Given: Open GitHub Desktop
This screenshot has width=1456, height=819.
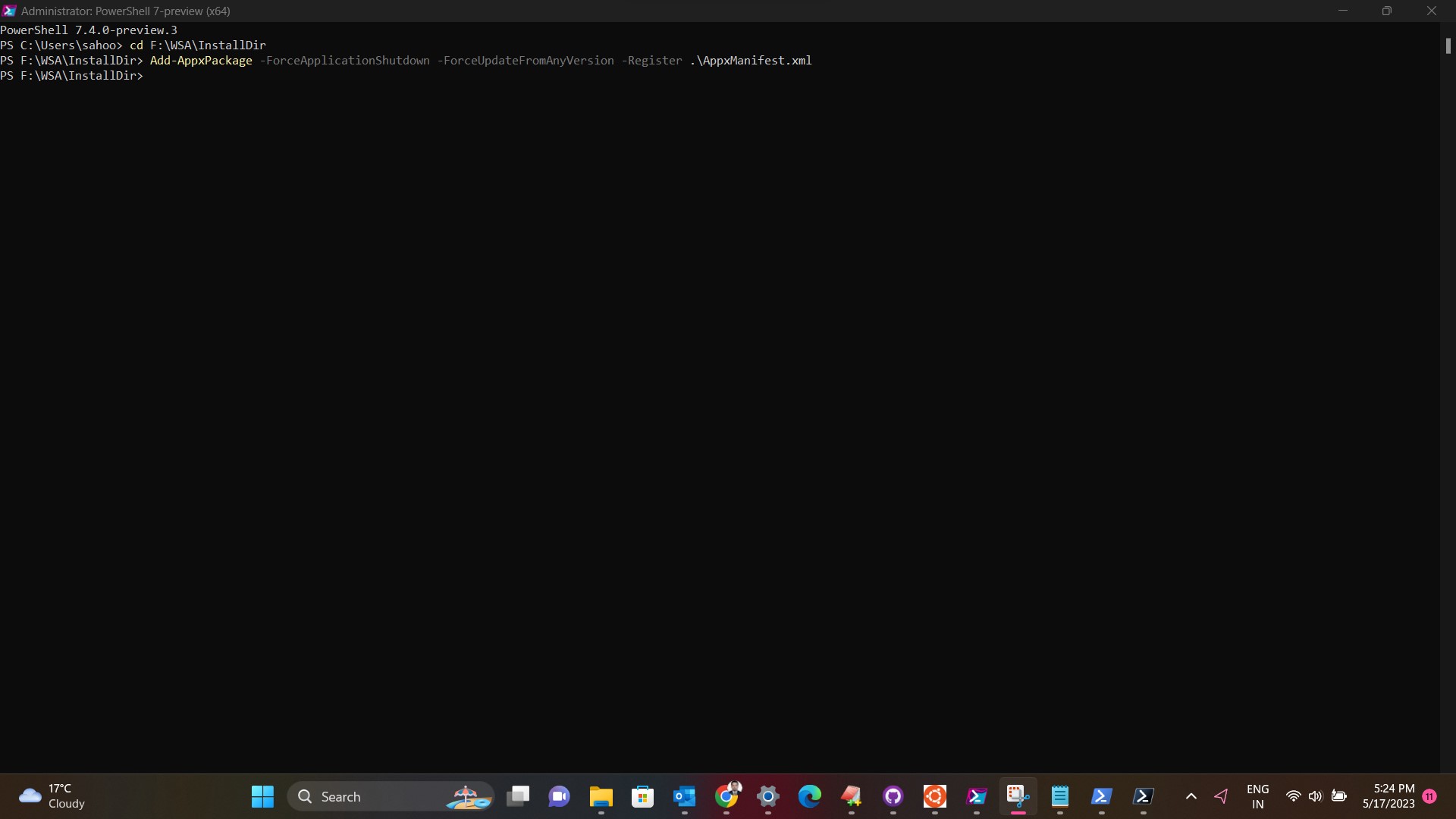Looking at the screenshot, I should click(x=893, y=797).
